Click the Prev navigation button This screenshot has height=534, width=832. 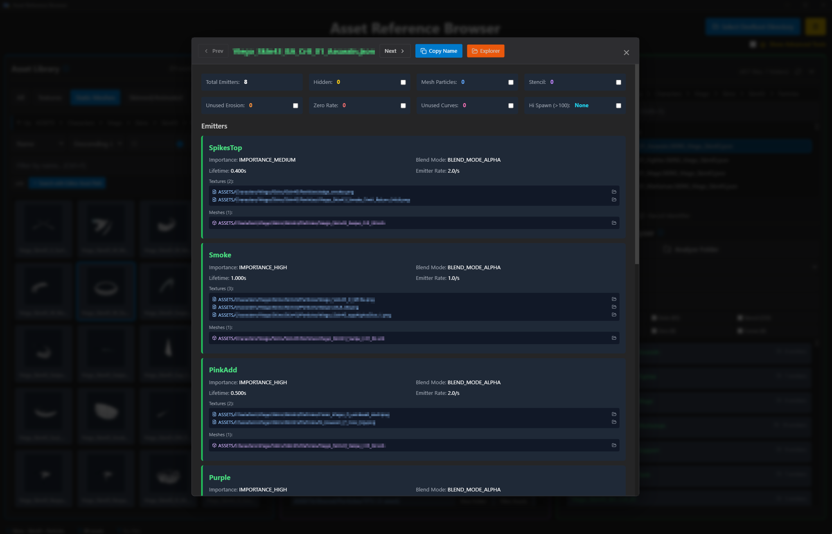click(x=213, y=51)
